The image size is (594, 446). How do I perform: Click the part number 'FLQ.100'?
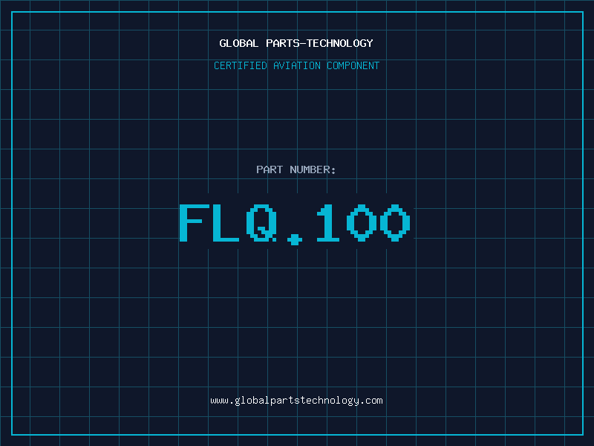click(295, 224)
